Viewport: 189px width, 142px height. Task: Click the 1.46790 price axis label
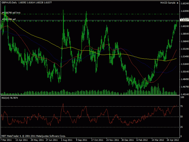click(185, 87)
